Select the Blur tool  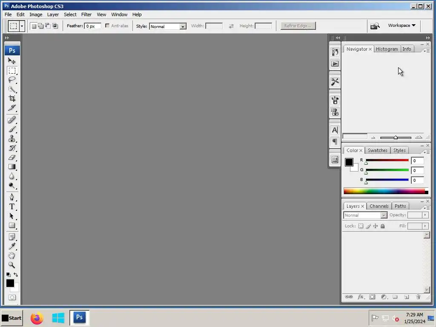coord(11,176)
